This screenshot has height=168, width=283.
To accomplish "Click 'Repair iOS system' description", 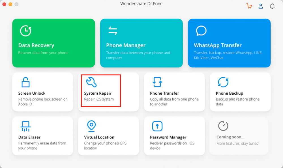I will [x=99, y=99].
